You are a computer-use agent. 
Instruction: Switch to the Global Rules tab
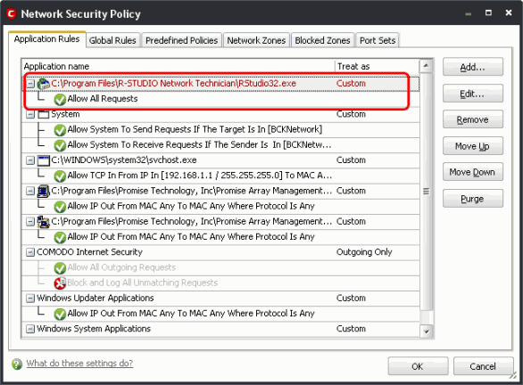pyautogui.click(x=112, y=40)
